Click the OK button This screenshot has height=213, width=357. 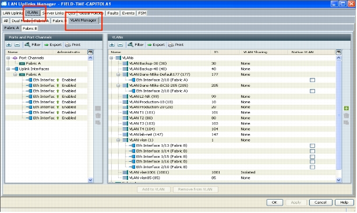click(274, 203)
